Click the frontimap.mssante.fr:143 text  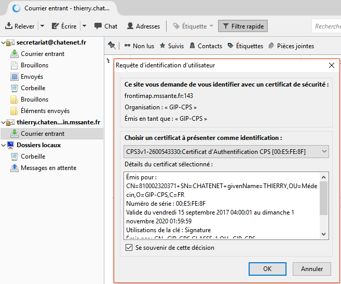pos(158,96)
